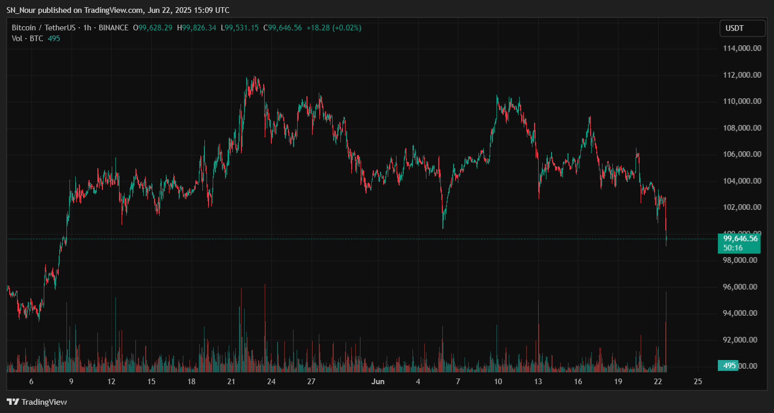Select the Jun marker on time axis
This screenshot has width=774, height=413.
click(x=377, y=382)
